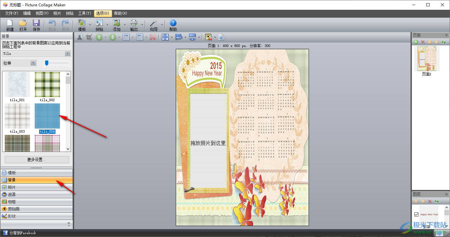Screen dimensions: 450x237
Task: Click the rotate counterclockwise icon
Action: 140,37
